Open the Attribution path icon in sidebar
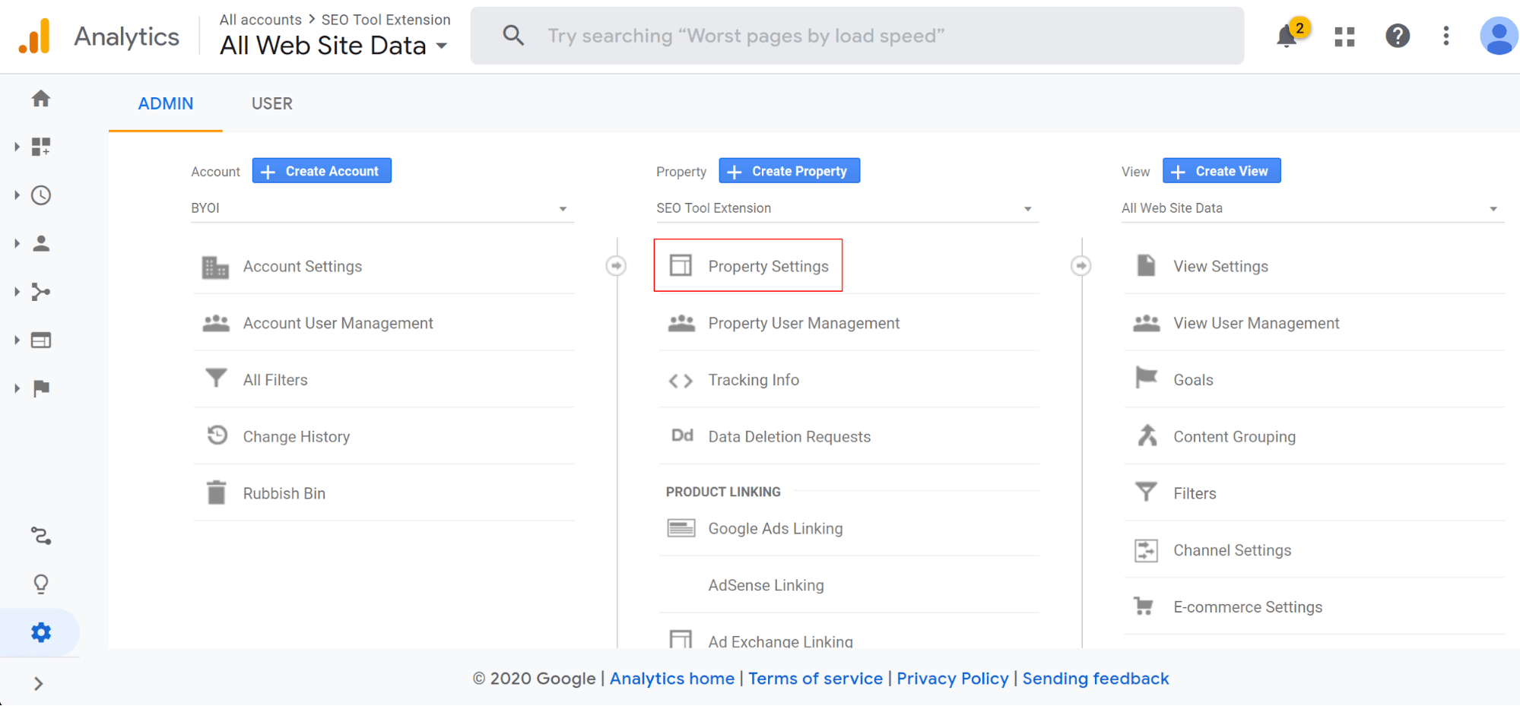 point(41,536)
